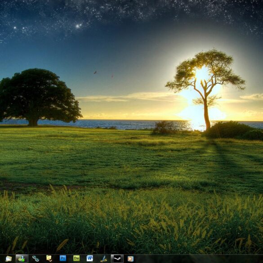Click the bird silhouette in the sky
Image resolution: width=263 pixels, height=263 pixels.
click(95, 72)
